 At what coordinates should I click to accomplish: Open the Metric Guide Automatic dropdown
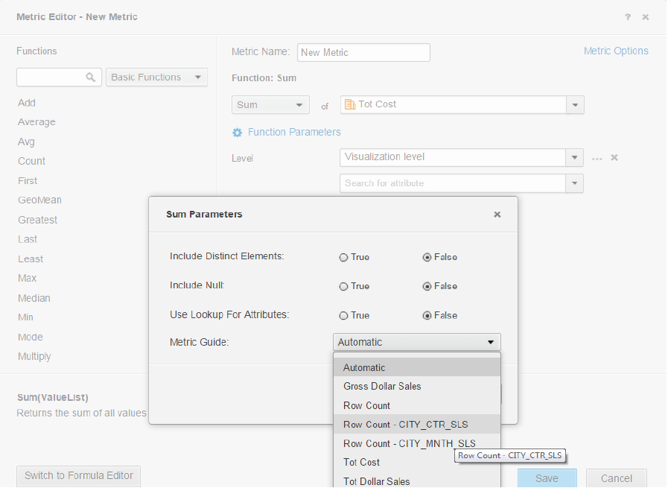tap(416, 343)
